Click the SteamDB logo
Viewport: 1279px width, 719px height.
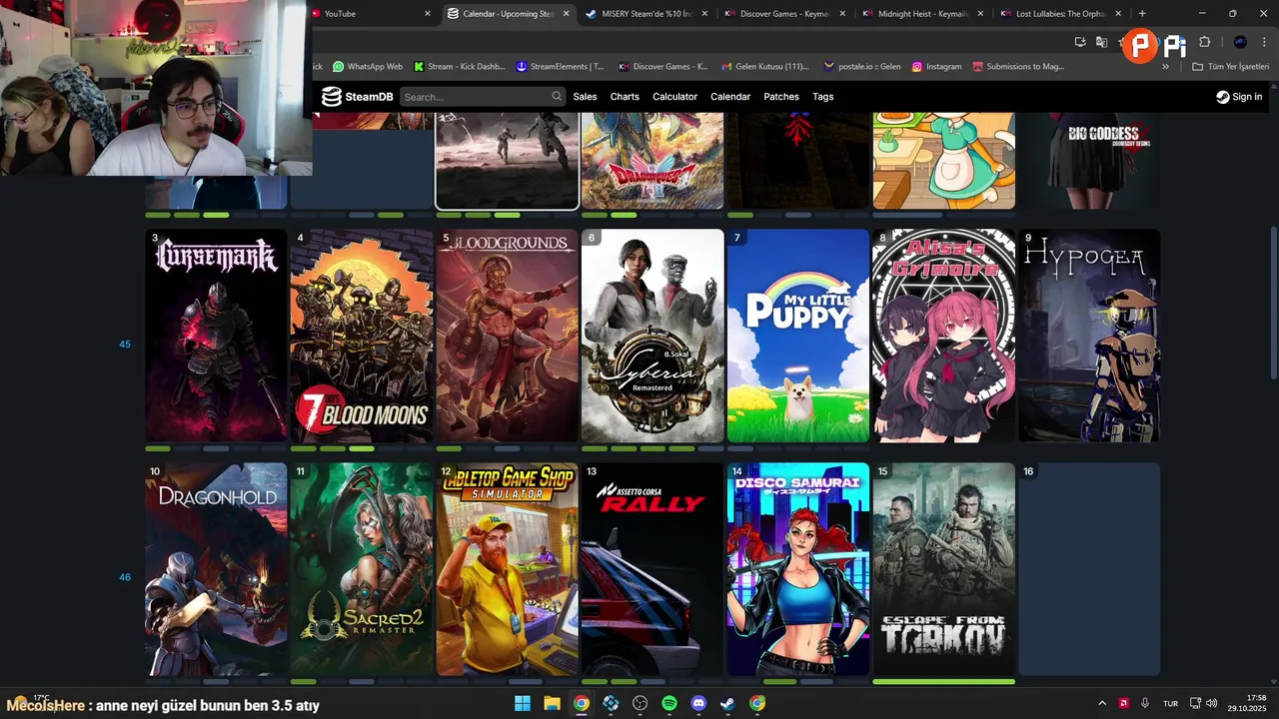click(x=358, y=97)
